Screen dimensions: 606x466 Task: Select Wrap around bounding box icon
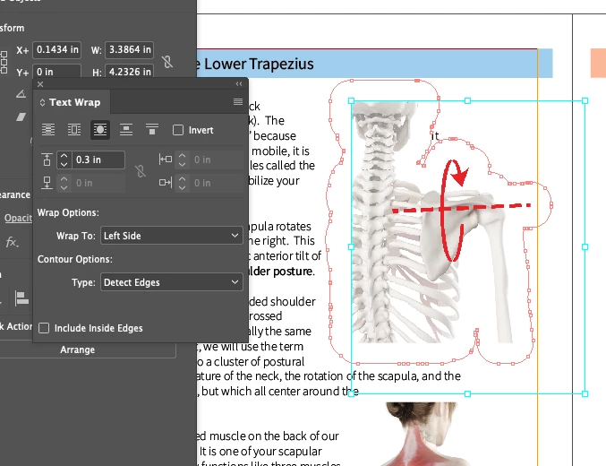[x=74, y=130]
